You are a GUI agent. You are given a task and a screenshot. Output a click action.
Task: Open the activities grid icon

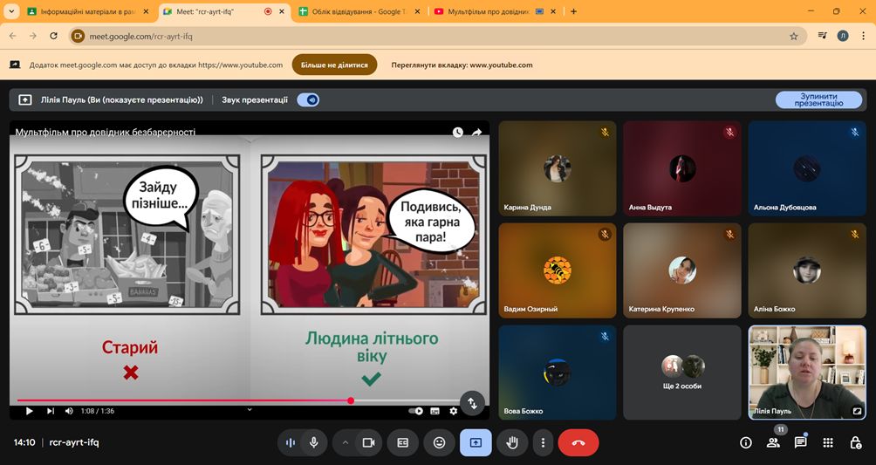click(x=828, y=442)
